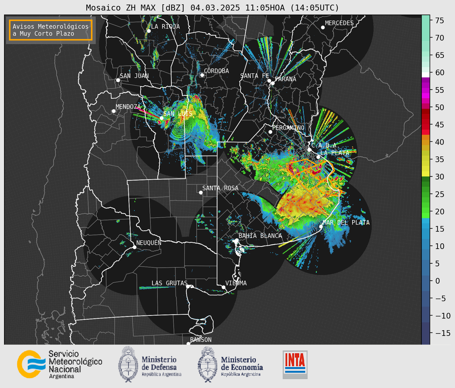Viewport: 455px width, 388px height.
Task: Click the Ministerio de Economía emblem
Action: 208,364
